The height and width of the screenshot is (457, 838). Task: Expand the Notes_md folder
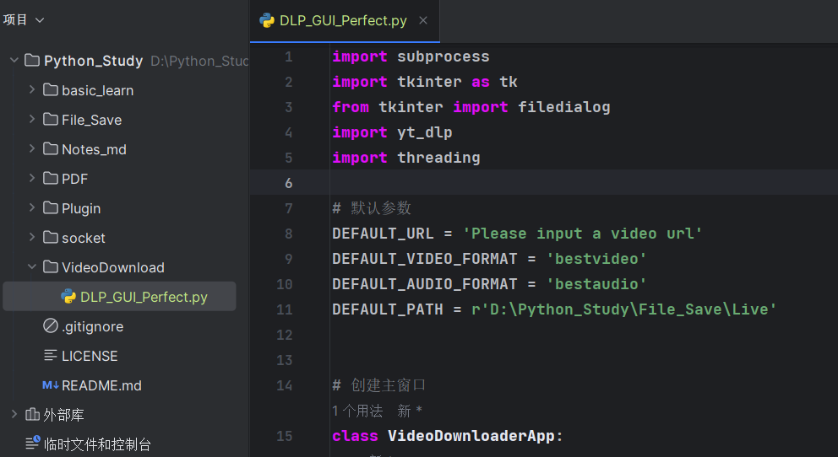pos(32,148)
